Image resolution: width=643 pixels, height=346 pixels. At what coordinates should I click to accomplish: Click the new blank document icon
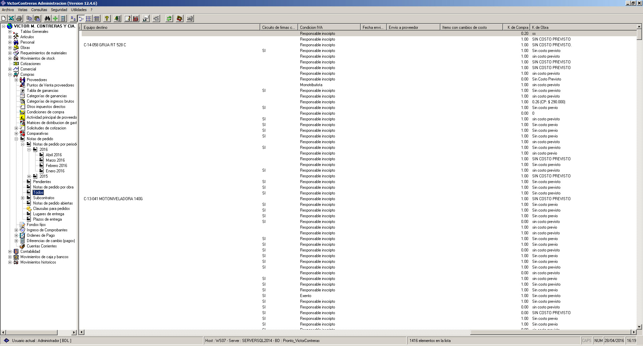click(x=4, y=18)
